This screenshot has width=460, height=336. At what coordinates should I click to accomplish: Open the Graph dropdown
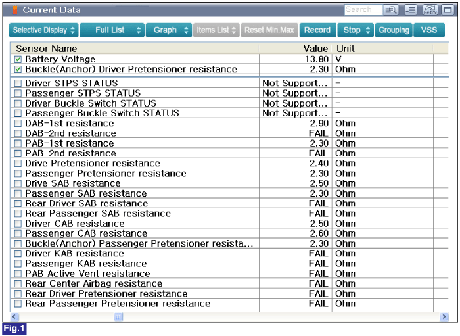coord(169,30)
